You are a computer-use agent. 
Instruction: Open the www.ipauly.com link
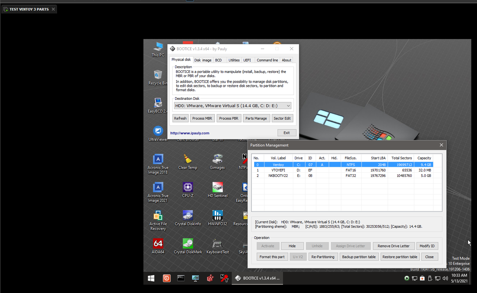click(x=190, y=133)
